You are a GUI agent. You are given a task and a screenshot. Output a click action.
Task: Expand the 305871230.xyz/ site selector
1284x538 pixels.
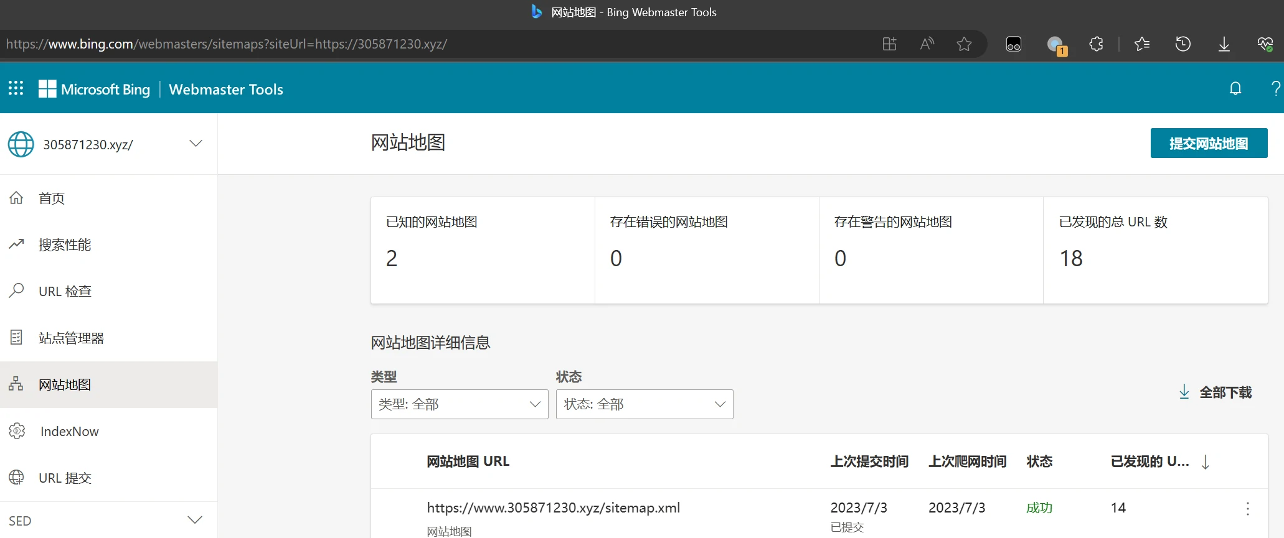click(x=196, y=144)
